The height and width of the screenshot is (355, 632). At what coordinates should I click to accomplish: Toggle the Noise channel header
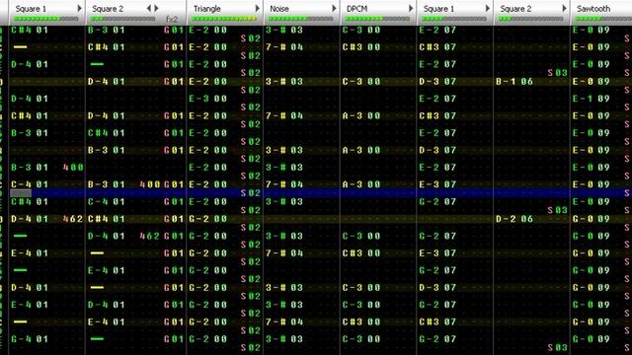click(x=278, y=9)
